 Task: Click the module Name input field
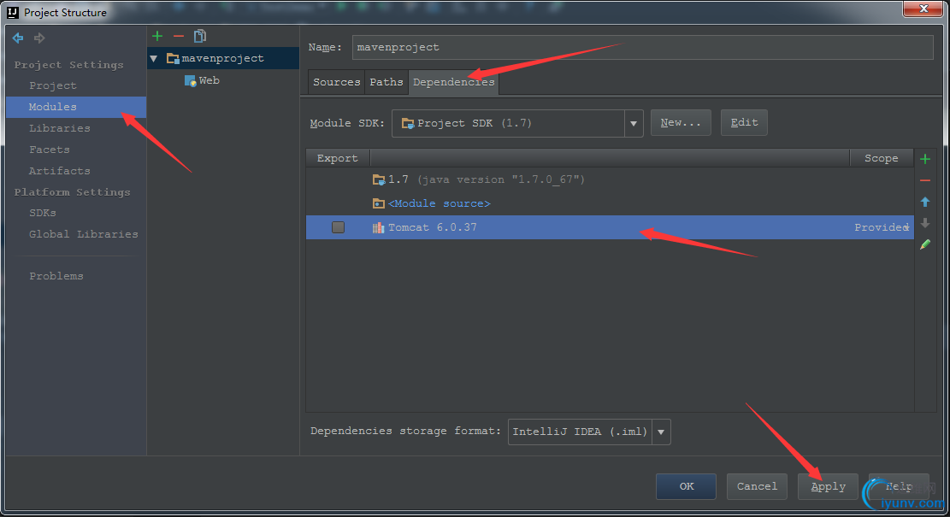[x=643, y=47]
